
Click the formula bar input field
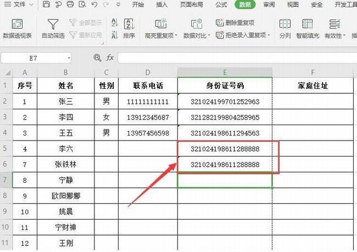pos(237,58)
